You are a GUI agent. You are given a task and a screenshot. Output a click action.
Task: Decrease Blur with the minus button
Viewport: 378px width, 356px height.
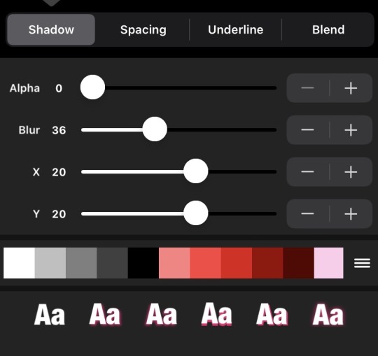pyautogui.click(x=307, y=130)
